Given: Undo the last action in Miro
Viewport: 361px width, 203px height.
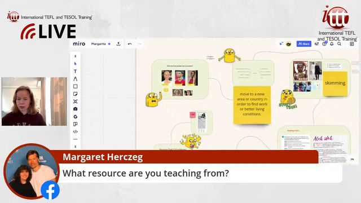Looking at the screenshot, I should pos(130,44).
